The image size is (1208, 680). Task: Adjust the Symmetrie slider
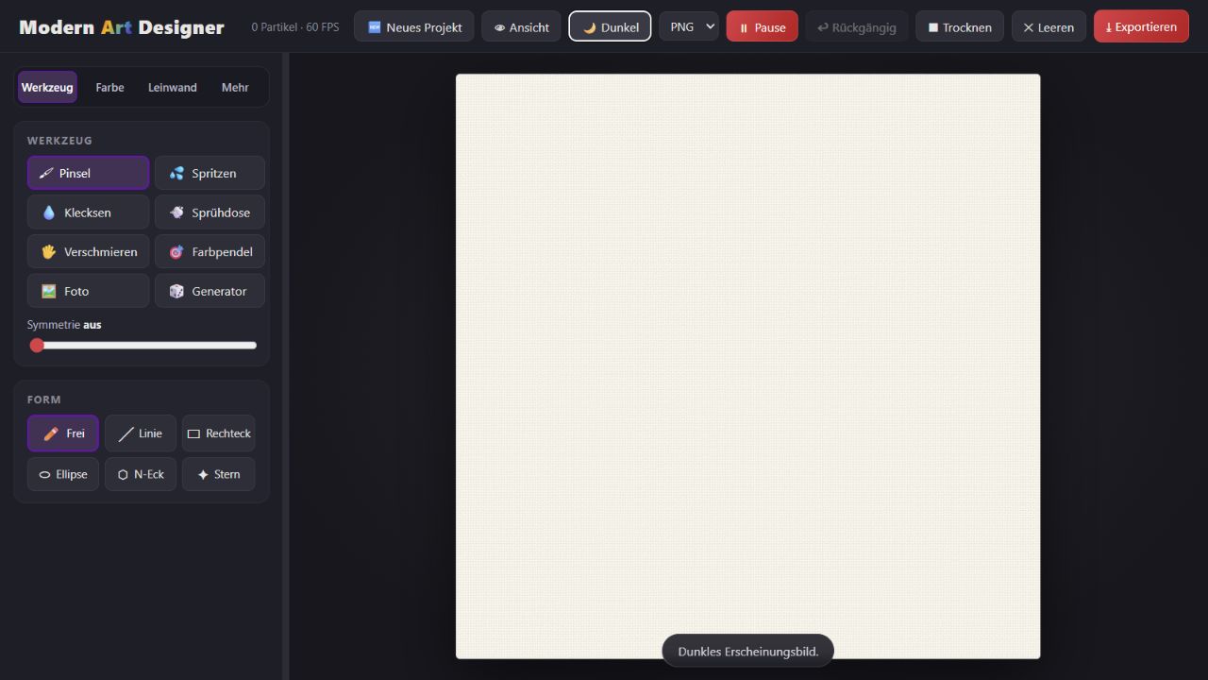pos(142,346)
